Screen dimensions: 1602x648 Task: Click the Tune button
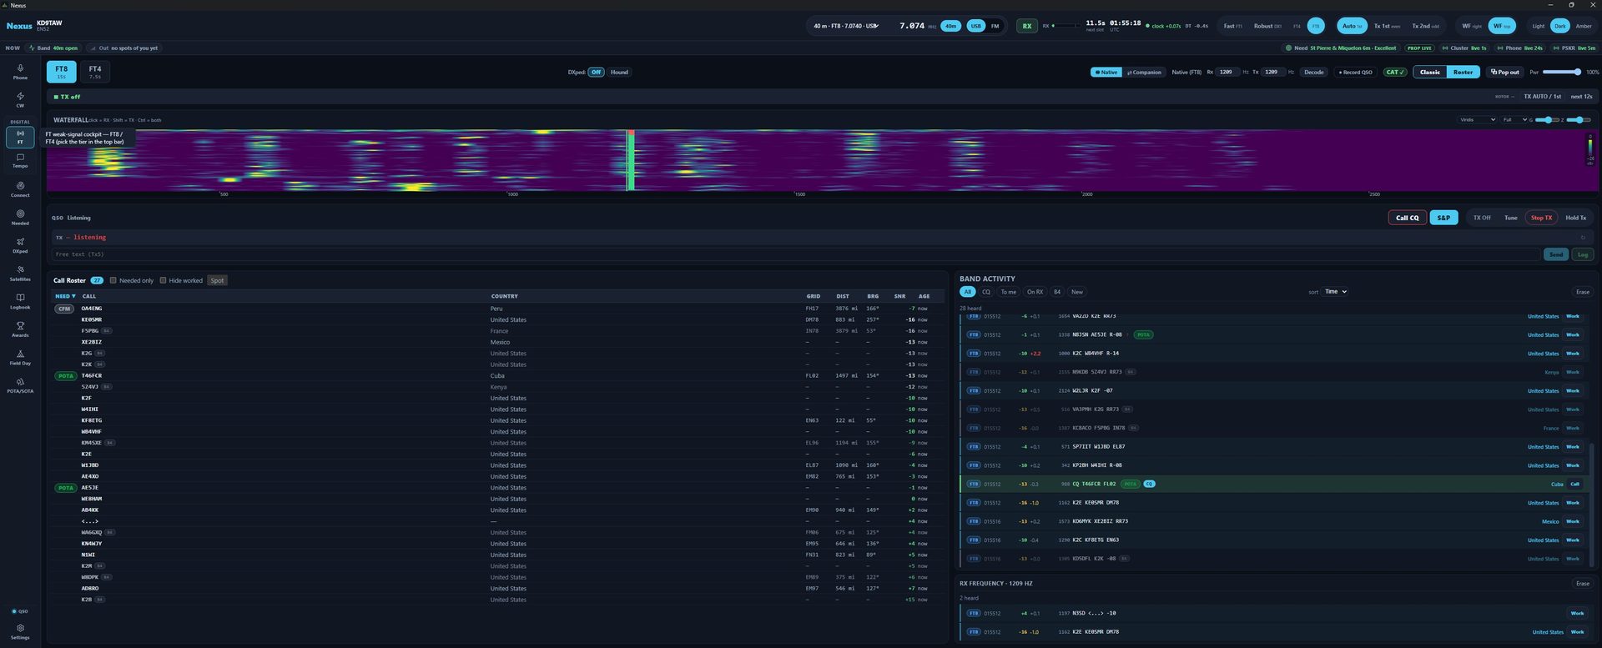pos(1510,218)
